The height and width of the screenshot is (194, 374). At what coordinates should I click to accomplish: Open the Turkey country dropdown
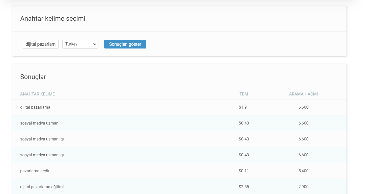tap(80, 44)
